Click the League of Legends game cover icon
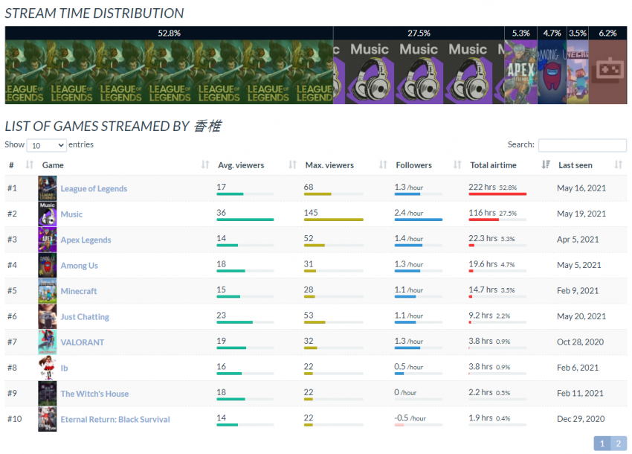 pyautogui.click(x=47, y=188)
